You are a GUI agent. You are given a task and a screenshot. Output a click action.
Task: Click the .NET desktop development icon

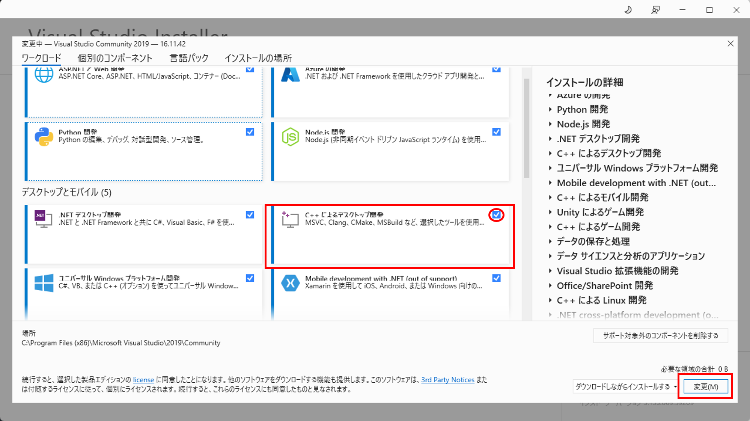[x=44, y=219]
